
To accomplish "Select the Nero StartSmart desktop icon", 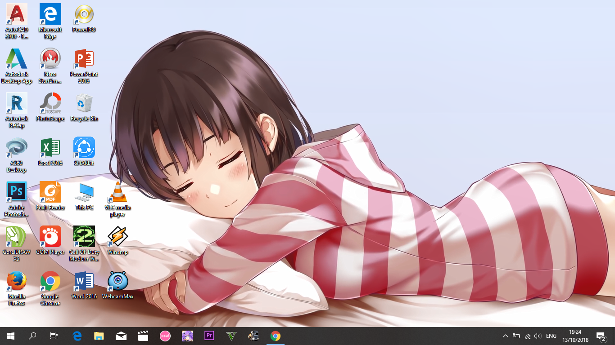I will [50, 66].
